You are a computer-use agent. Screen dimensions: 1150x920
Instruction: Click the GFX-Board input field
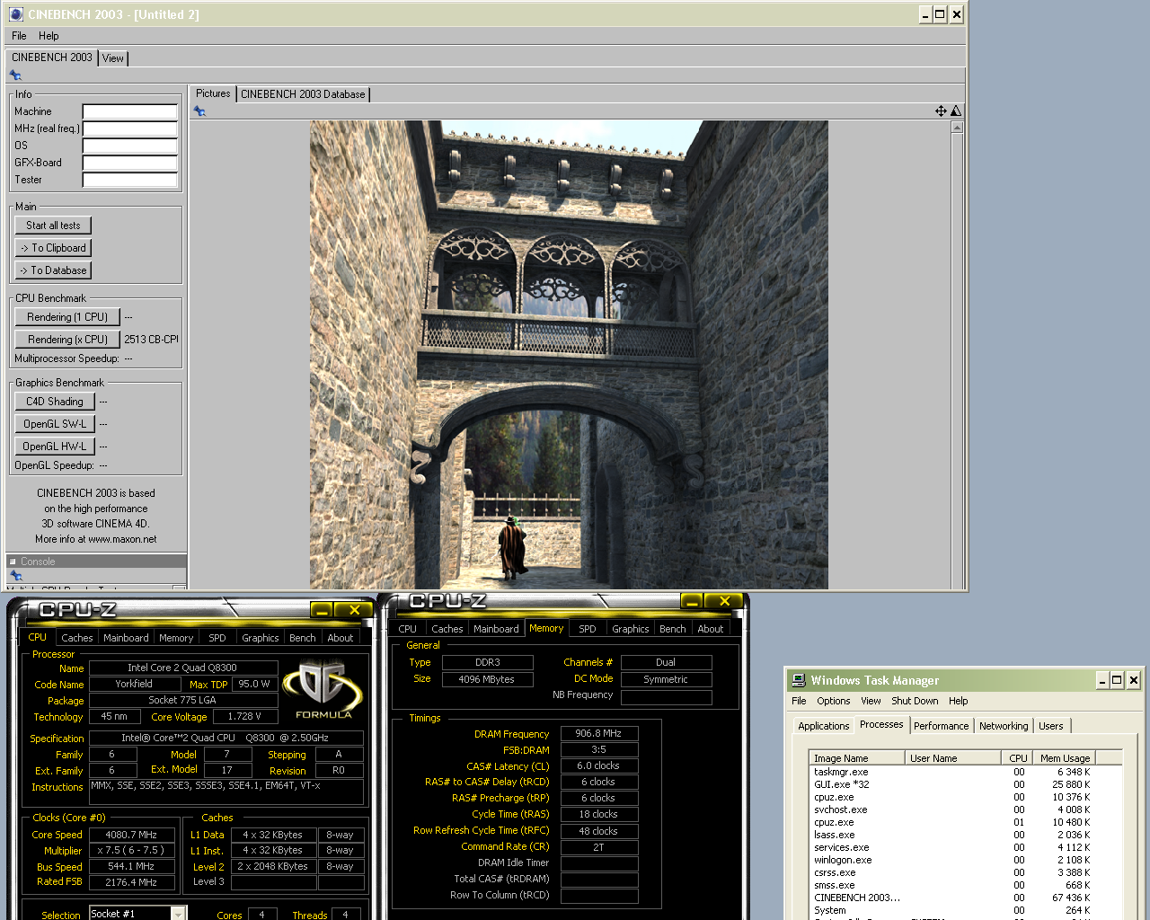pyautogui.click(x=130, y=163)
